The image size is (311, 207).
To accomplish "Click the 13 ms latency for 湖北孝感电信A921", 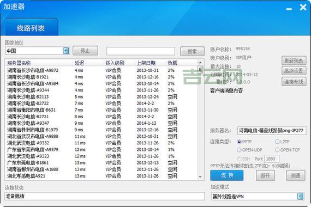I will click(x=80, y=176).
